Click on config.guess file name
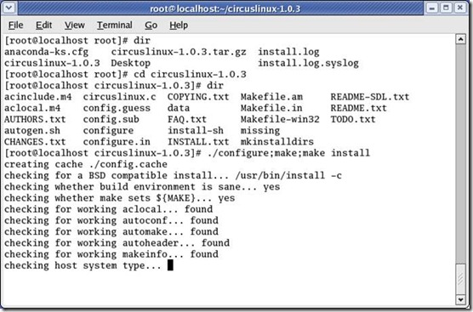Screen dimensions: 473x312 tap(117, 108)
